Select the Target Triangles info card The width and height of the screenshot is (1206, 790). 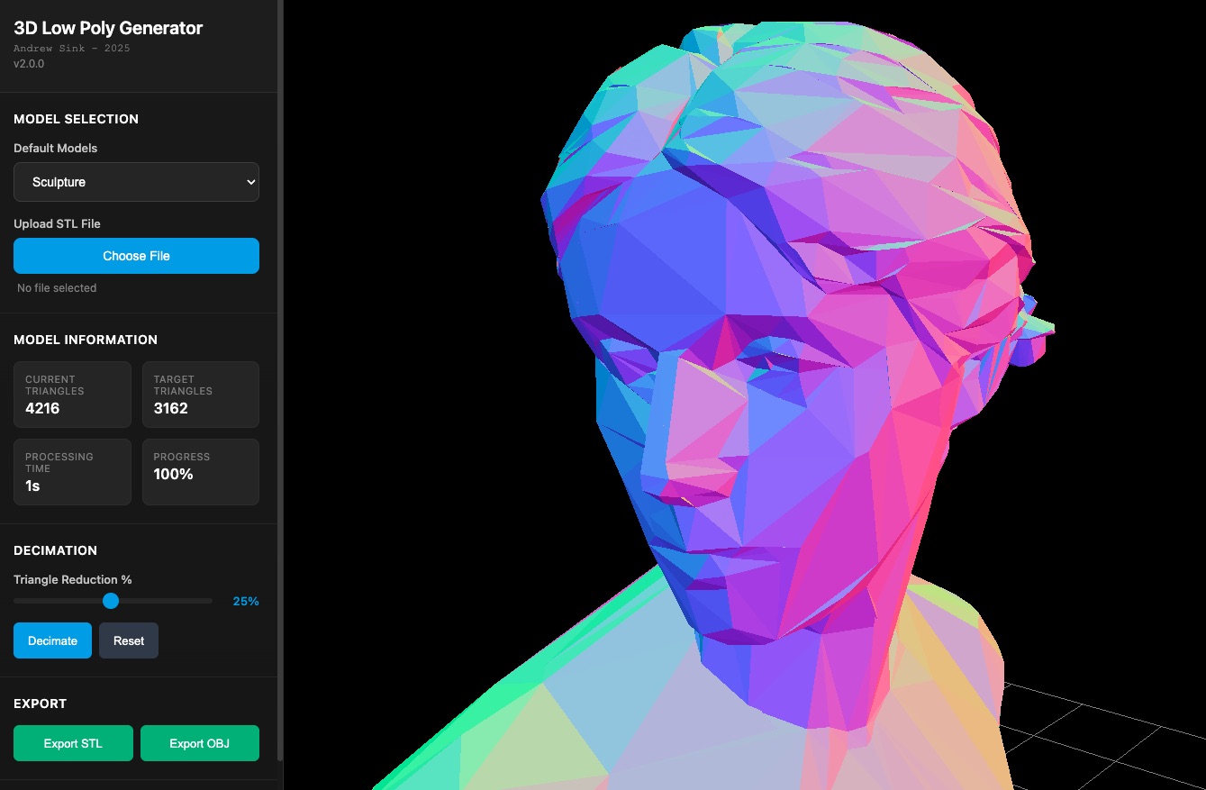200,395
